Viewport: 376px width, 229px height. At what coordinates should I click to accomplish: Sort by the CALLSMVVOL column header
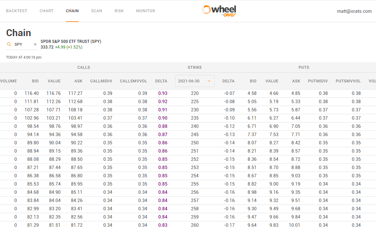133,81
